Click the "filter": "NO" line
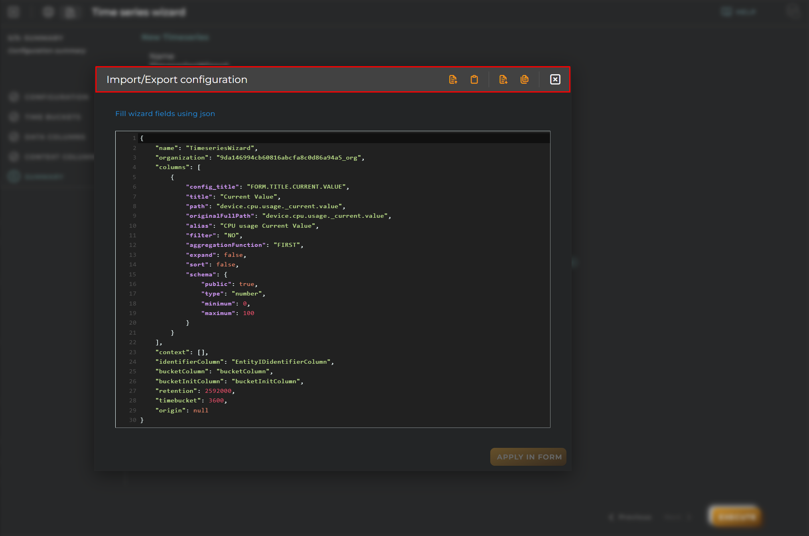Image resolution: width=809 pixels, height=536 pixels. (x=214, y=235)
